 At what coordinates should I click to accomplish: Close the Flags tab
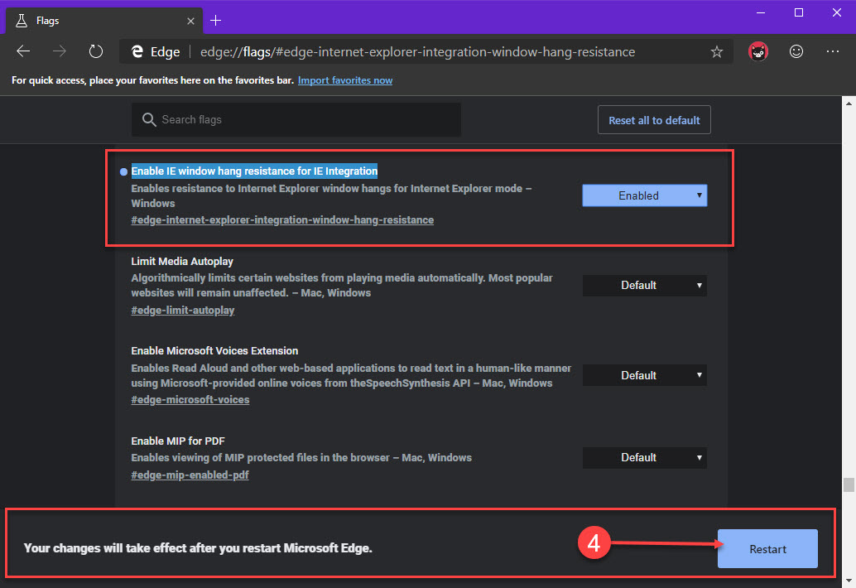pyautogui.click(x=190, y=21)
